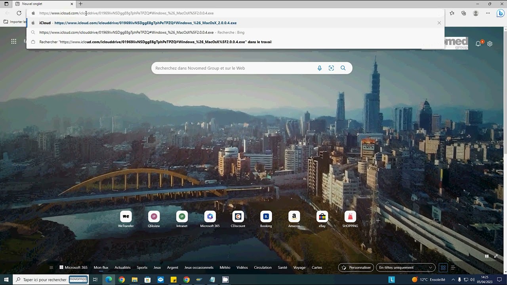Click the plus to add a shortcut
The width and height of the screenshot is (507, 285).
coord(378,220)
